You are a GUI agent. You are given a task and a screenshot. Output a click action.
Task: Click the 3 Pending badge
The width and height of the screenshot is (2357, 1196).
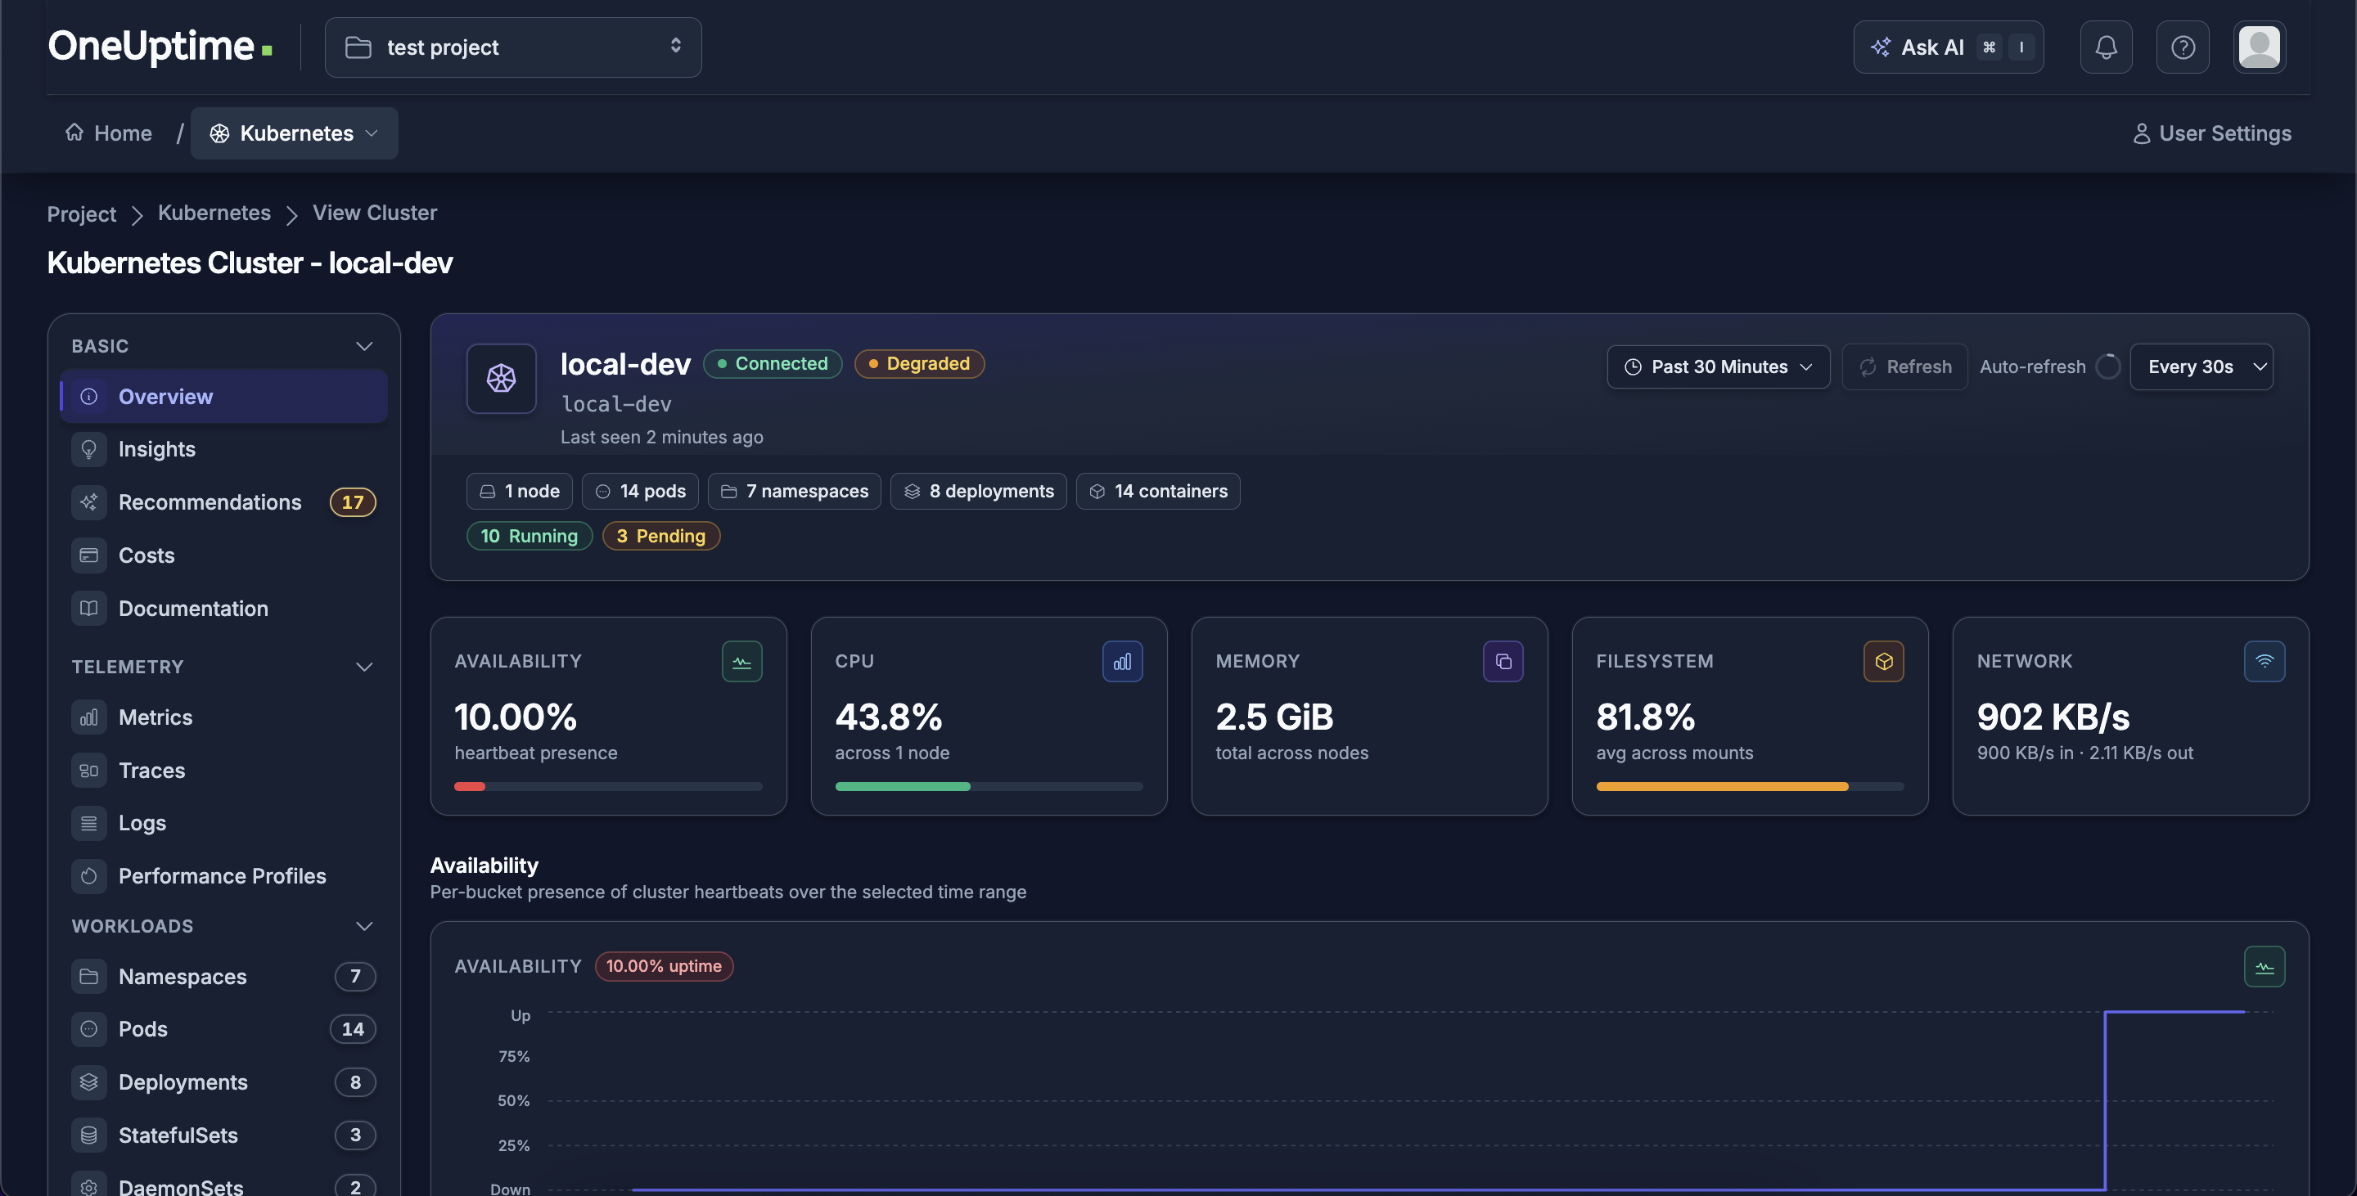[660, 536]
